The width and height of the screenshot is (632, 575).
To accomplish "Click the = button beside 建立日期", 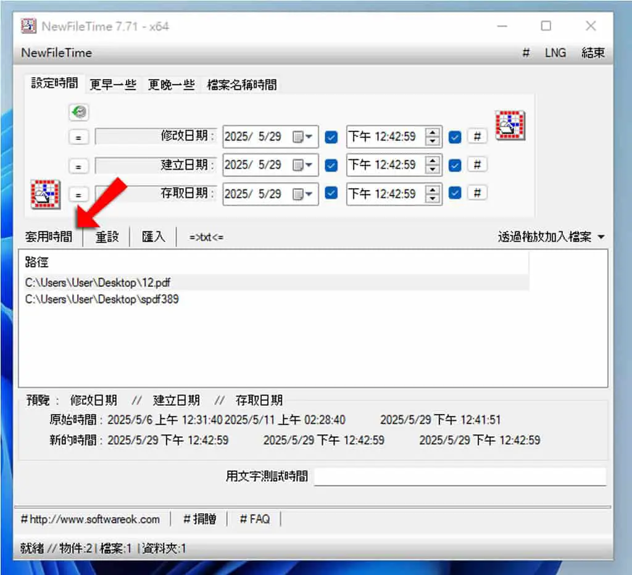I will [x=78, y=165].
